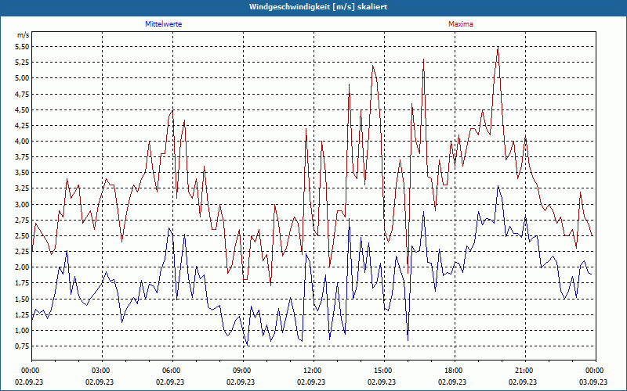This screenshot has height=391, width=627.
Task: Click the 2,75 y-axis value
Action: point(24,220)
